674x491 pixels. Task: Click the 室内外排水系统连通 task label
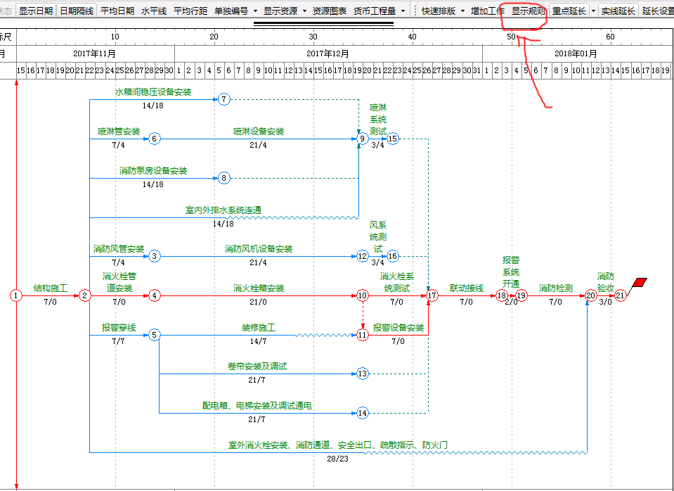[223, 210]
